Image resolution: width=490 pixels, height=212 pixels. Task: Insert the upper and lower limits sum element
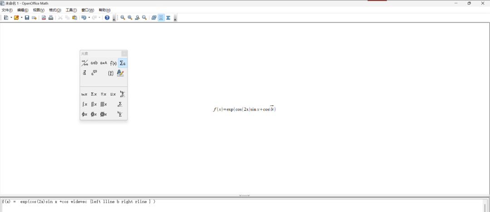tap(122, 94)
